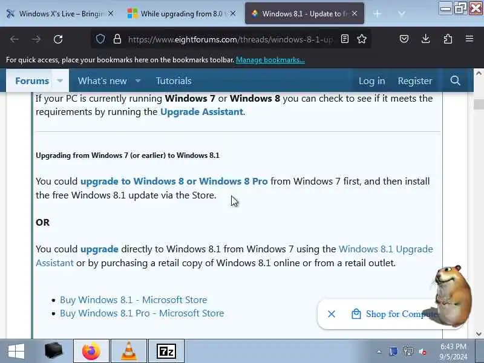
Task: Click the page scrollbar down arrow
Action: [x=479, y=334]
